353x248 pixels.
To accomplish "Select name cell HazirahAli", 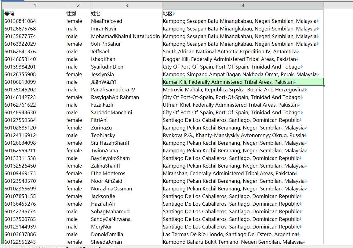I will coord(126,204).
